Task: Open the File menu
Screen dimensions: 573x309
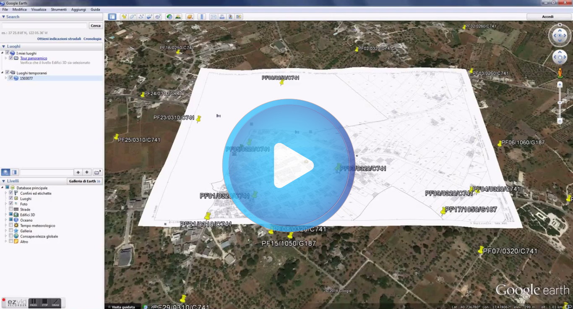Action: [5, 9]
